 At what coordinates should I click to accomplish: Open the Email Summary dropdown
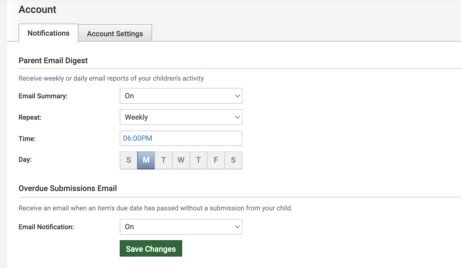[181, 96]
